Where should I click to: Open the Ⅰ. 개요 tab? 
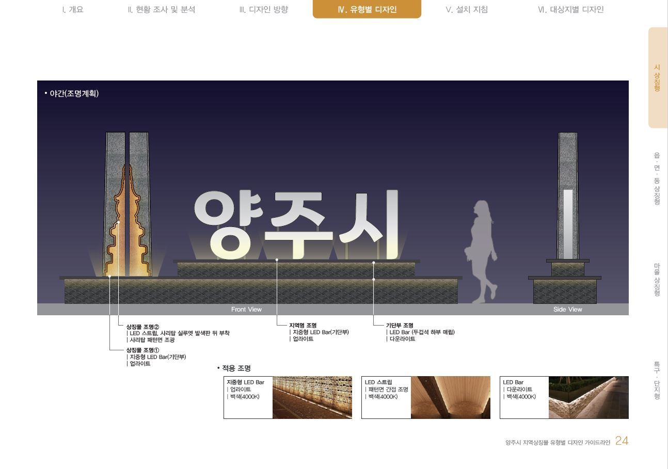(72, 9)
